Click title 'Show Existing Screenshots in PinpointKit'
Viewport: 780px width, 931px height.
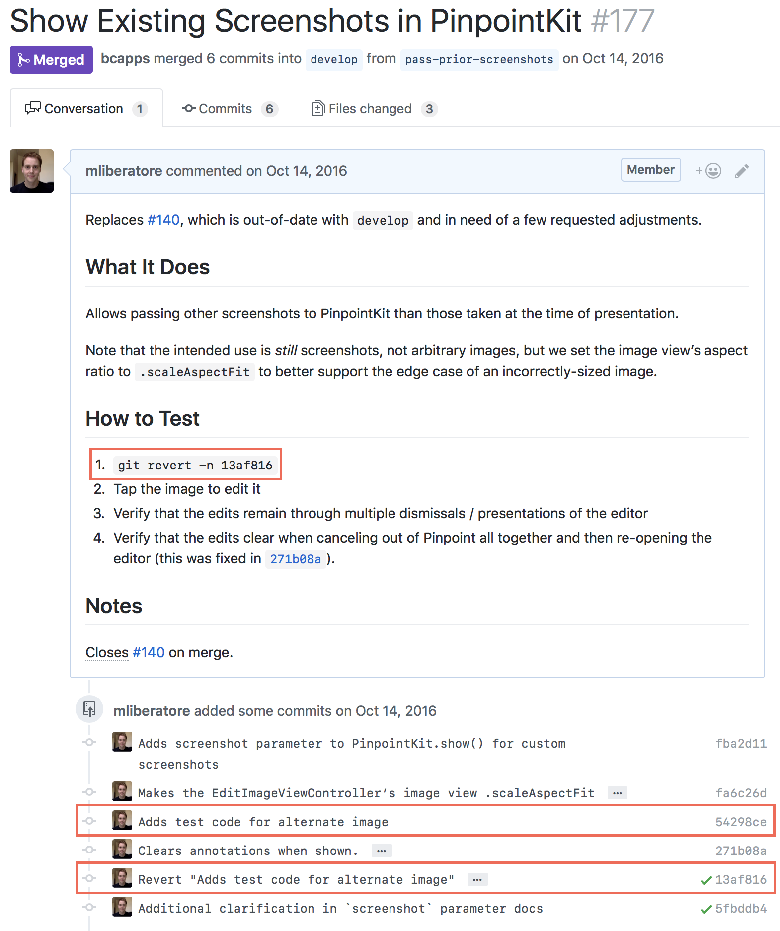coord(296,21)
